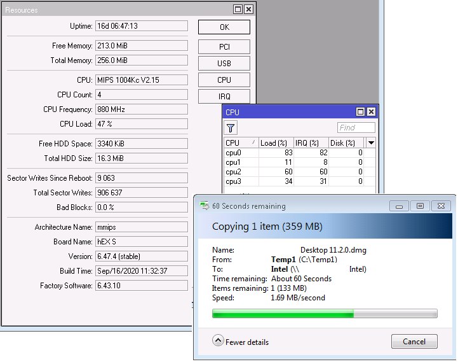Click the Board Name field hEX S
Viewport: 458px width, 364px height.
pos(142,242)
